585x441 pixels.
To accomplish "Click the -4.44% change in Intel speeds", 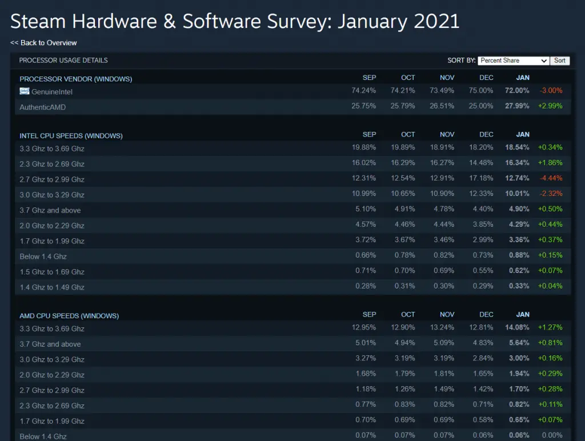I will (x=551, y=178).
